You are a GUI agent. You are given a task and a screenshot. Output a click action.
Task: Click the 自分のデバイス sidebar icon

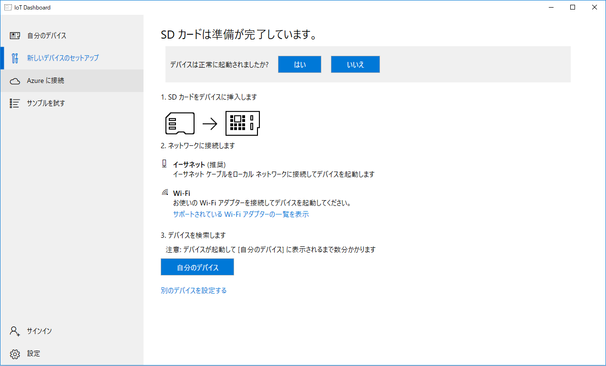click(15, 36)
